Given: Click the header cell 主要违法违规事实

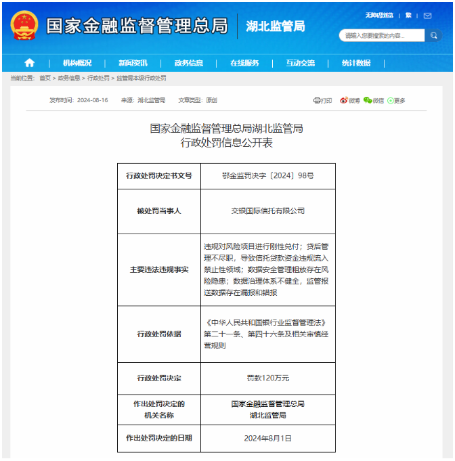Looking at the screenshot, I should click(x=159, y=269).
